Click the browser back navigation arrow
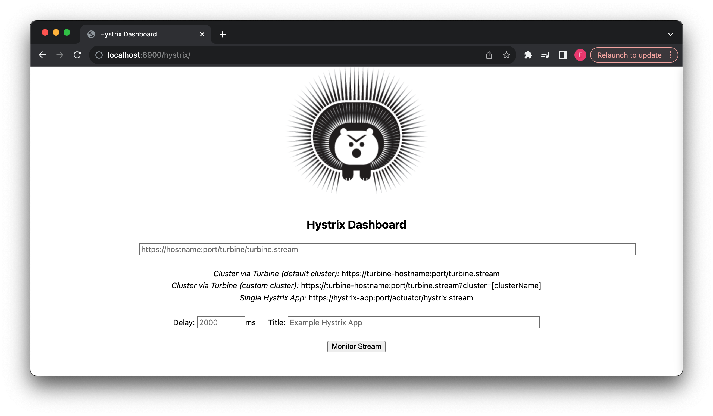 point(42,55)
